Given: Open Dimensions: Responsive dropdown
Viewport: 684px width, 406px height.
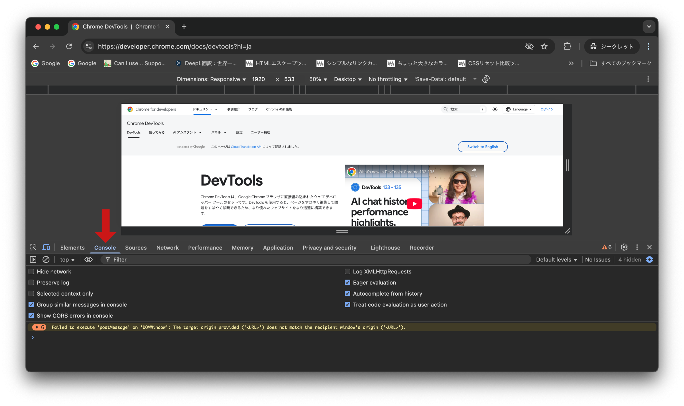Looking at the screenshot, I should coord(211,79).
